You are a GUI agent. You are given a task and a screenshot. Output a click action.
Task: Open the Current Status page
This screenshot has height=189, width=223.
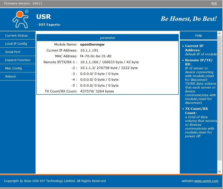coord(16,36)
